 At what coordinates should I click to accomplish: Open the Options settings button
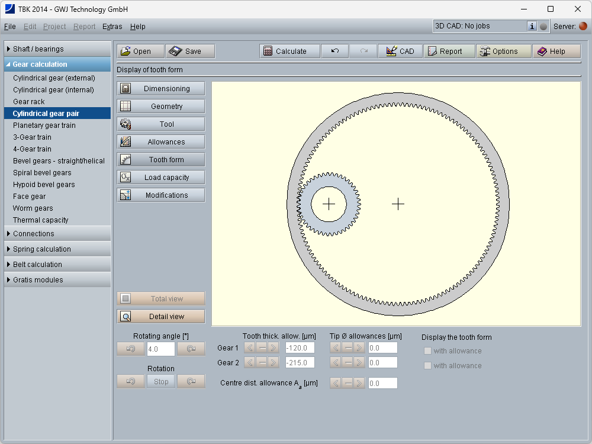coord(504,52)
